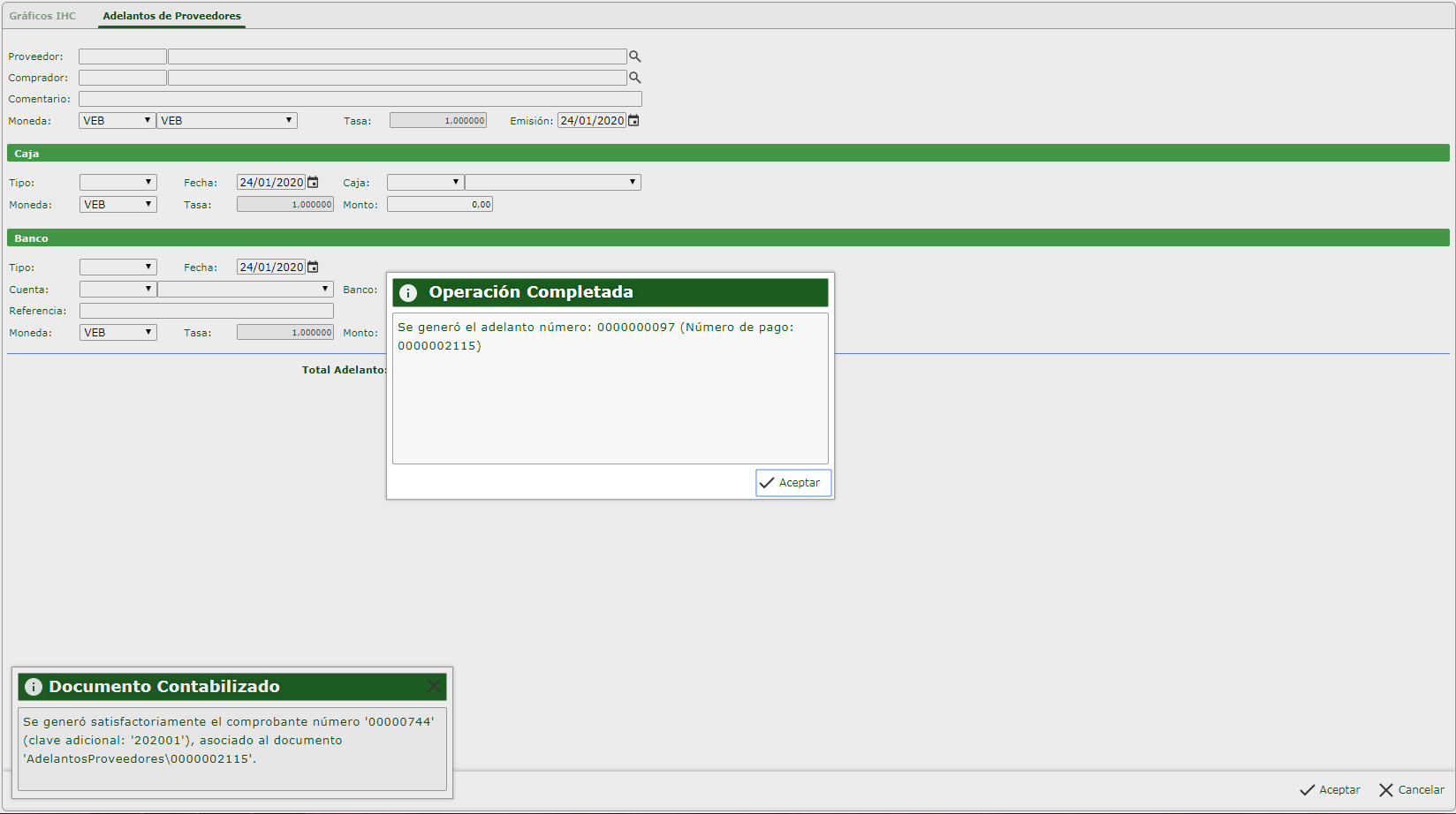The width and height of the screenshot is (1456, 814).
Task: Click the Referencia input field
Action: point(206,311)
